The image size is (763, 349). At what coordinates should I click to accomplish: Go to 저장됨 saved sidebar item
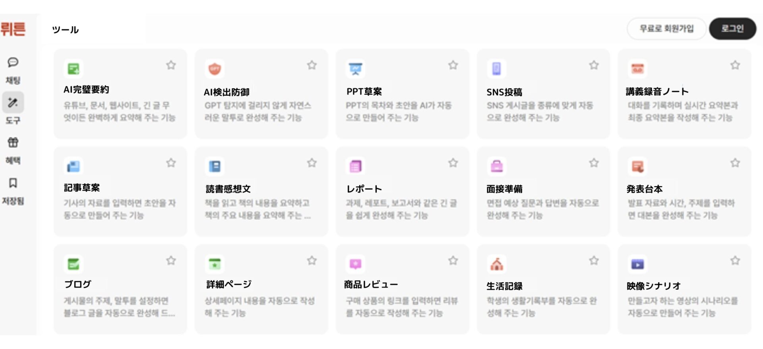coord(13,190)
